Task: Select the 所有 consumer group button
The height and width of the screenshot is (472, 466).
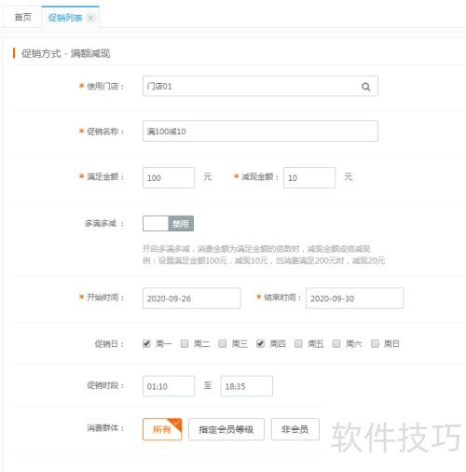Action: coord(162,429)
